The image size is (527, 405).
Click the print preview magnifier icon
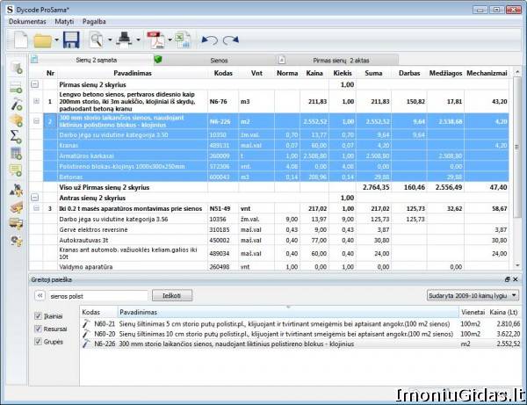(x=95, y=40)
